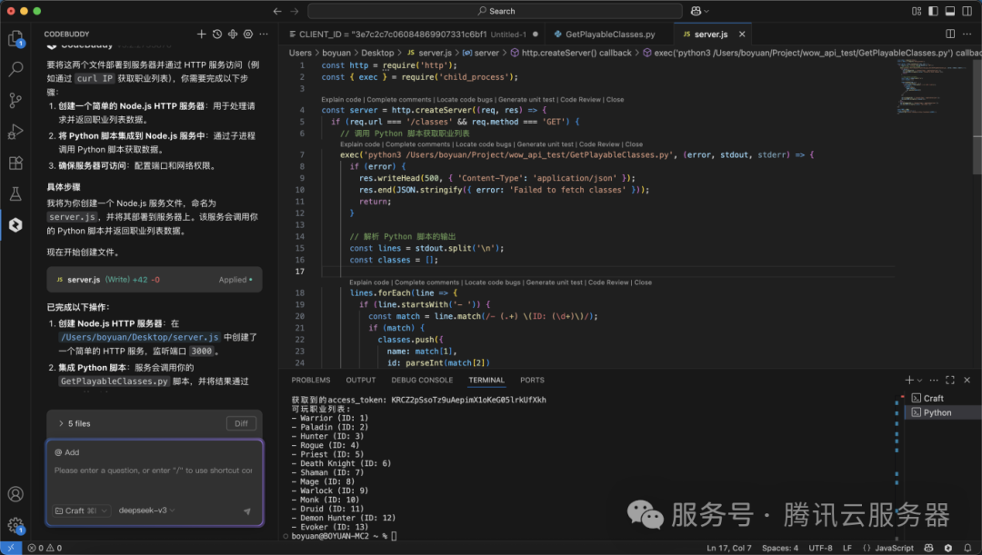Open the Accounts menu icon
This screenshot has width=982, height=555.
tap(15, 494)
